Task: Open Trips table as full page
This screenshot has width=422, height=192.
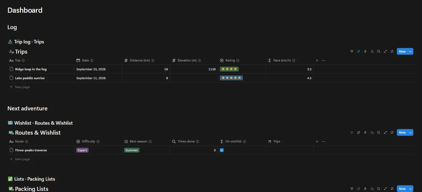Action: [385, 52]
